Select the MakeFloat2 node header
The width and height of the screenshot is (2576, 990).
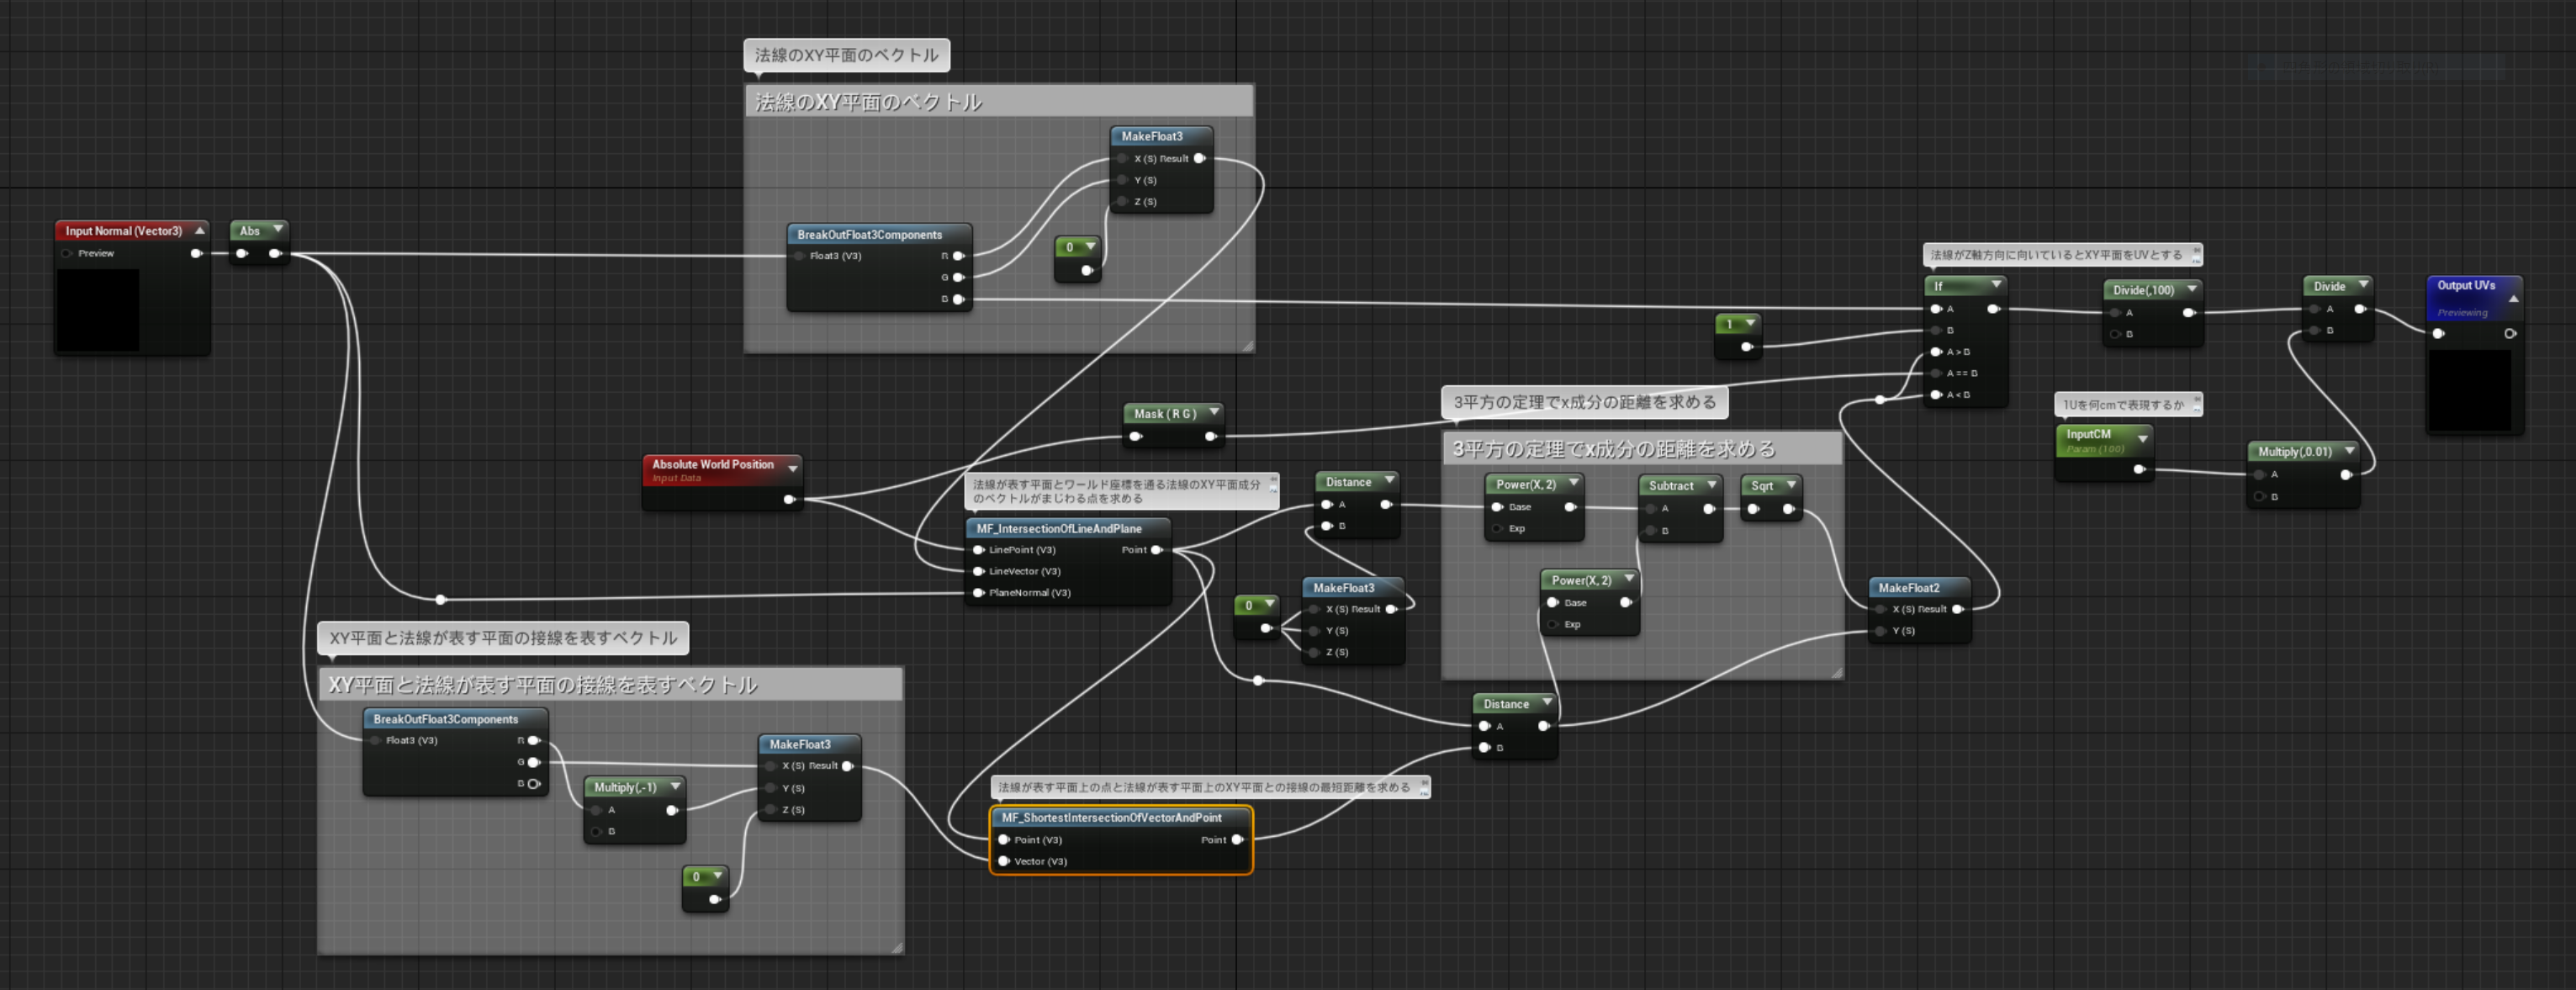click(1908, 588)
